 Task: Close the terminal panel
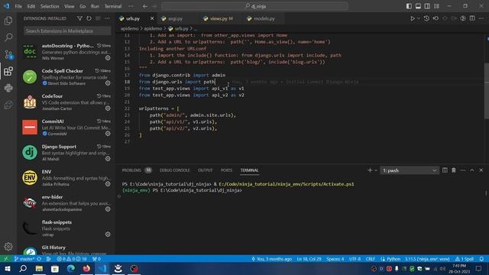click(481, 170)
